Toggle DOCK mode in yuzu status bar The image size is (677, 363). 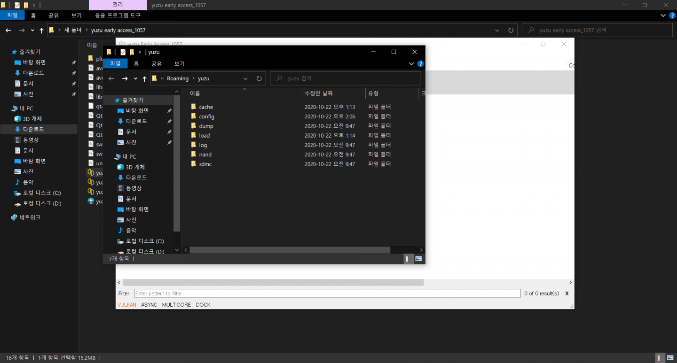(203, 305)
